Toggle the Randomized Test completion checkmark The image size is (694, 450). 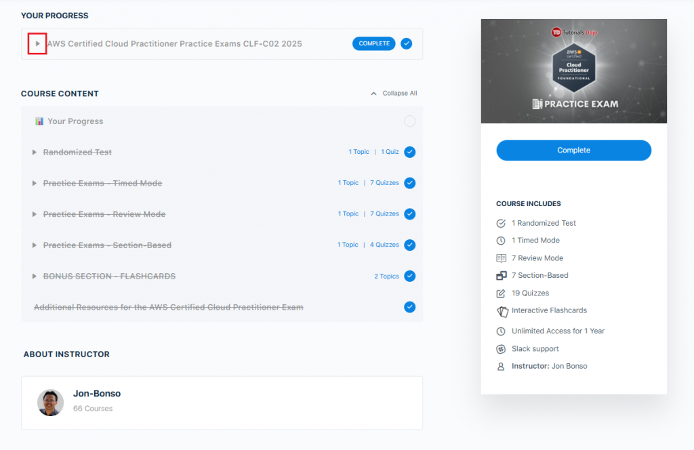pyautogui.click(x=409, y=152)
